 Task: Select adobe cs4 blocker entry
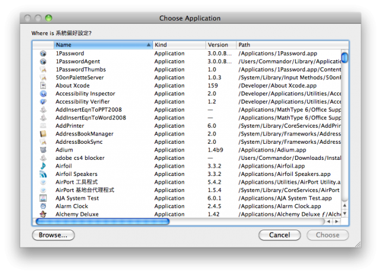(x=80, y=158)
